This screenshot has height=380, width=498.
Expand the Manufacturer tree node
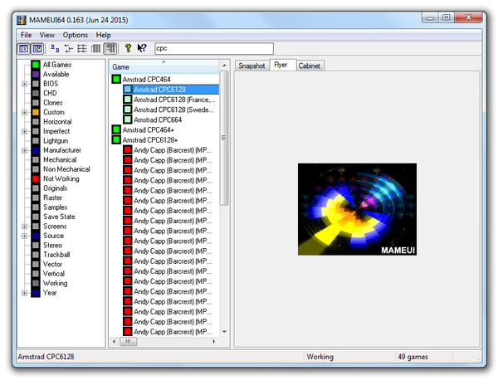point(24,150)
